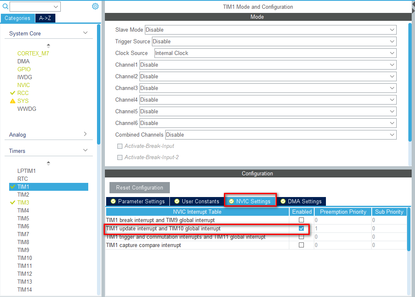Enable TIM1 capture compare interrupt checkbox

coord(301,245)
